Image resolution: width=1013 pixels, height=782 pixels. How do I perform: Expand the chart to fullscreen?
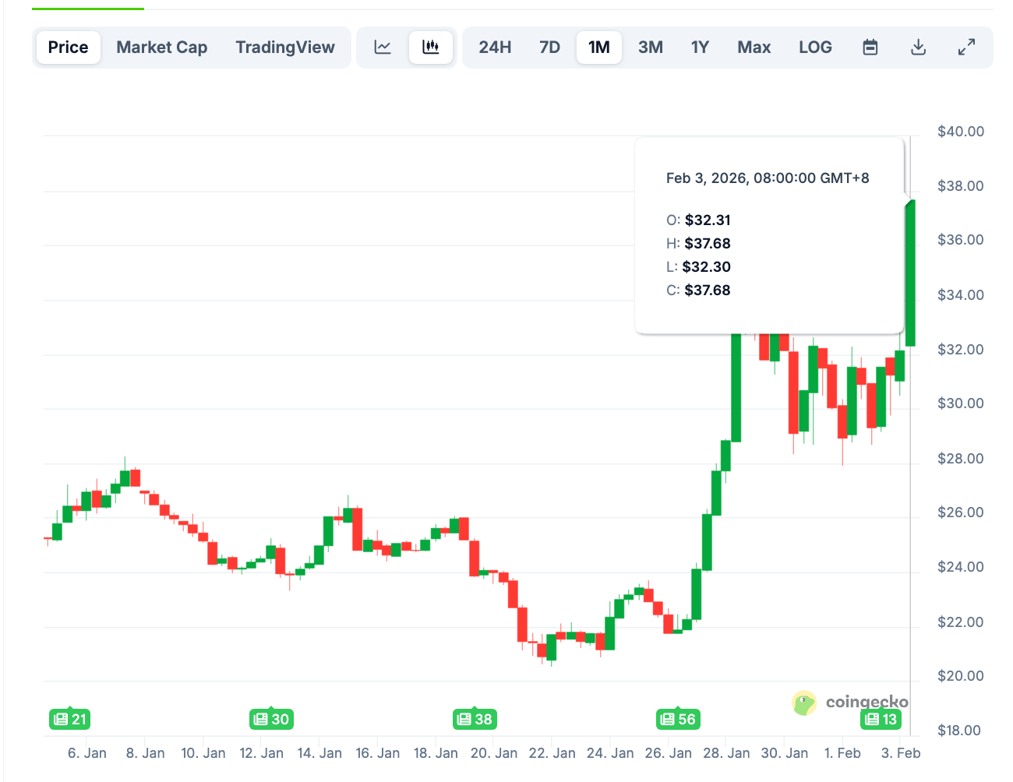(966, 48)
